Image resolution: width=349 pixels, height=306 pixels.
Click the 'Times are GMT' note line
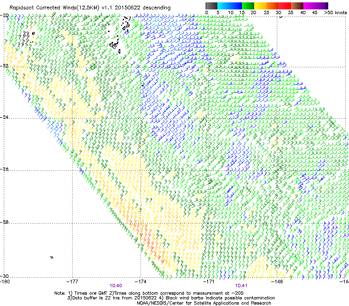click(149, 293)
